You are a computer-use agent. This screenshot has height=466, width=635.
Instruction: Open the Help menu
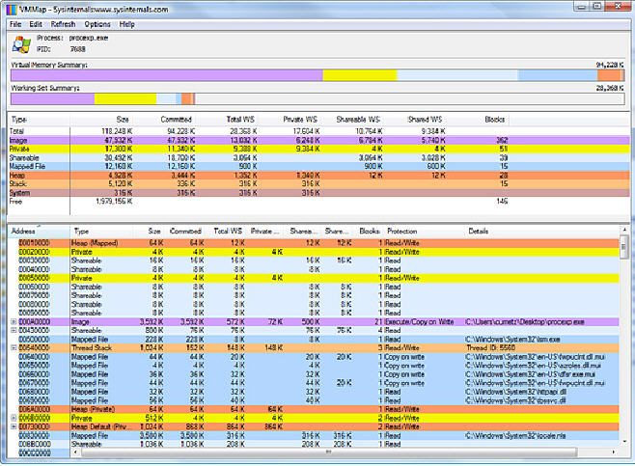[127, 23]
